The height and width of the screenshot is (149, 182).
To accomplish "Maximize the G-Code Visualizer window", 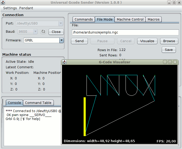I will 170,62.
